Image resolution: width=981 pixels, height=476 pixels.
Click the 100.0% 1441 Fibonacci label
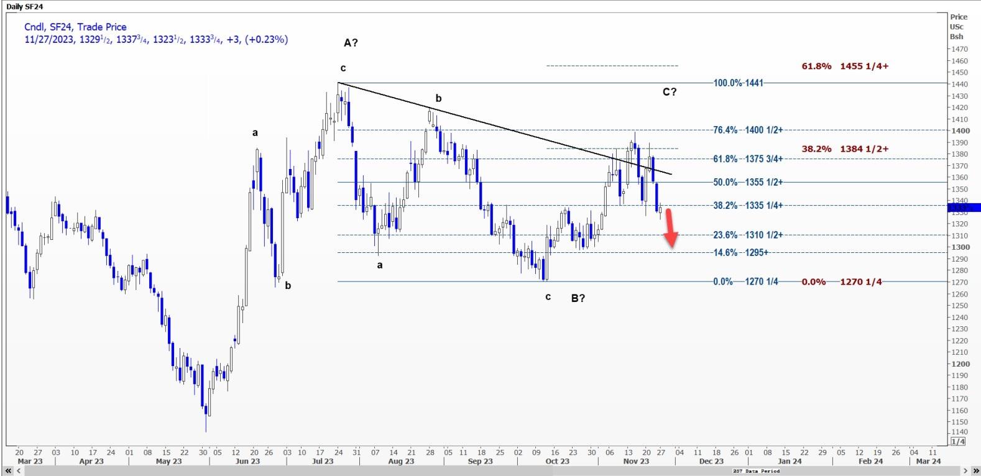coord(738,83)
